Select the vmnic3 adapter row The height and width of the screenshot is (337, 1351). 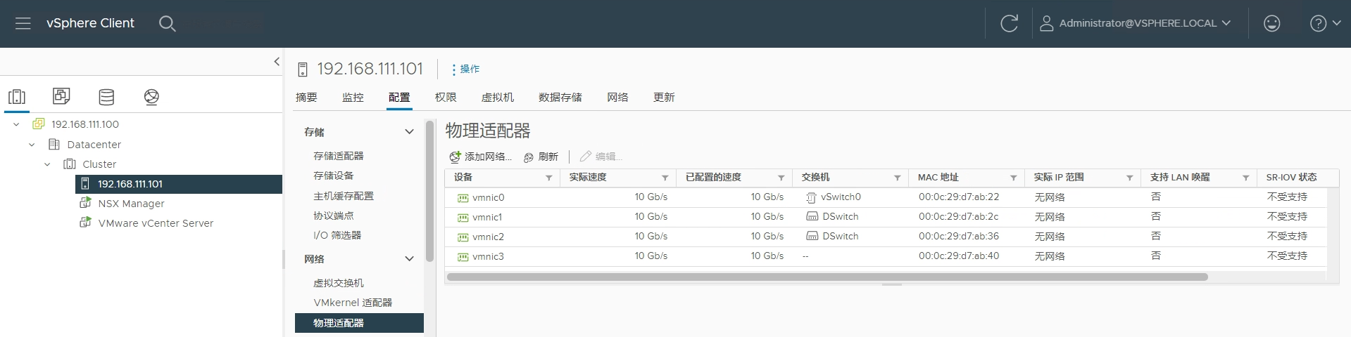(886, 256)
